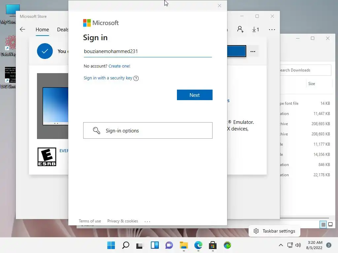Switch File Explorer to details view icon

click(x=323, y=225)
